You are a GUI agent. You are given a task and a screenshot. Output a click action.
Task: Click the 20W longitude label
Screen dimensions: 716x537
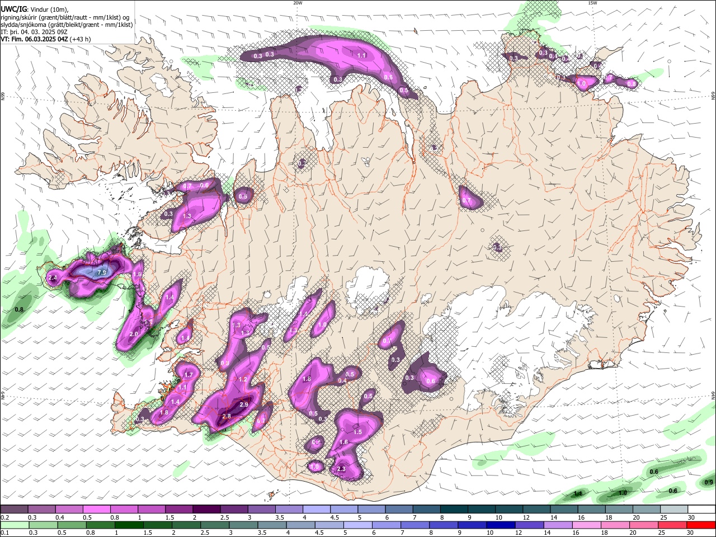pos(298,3)
